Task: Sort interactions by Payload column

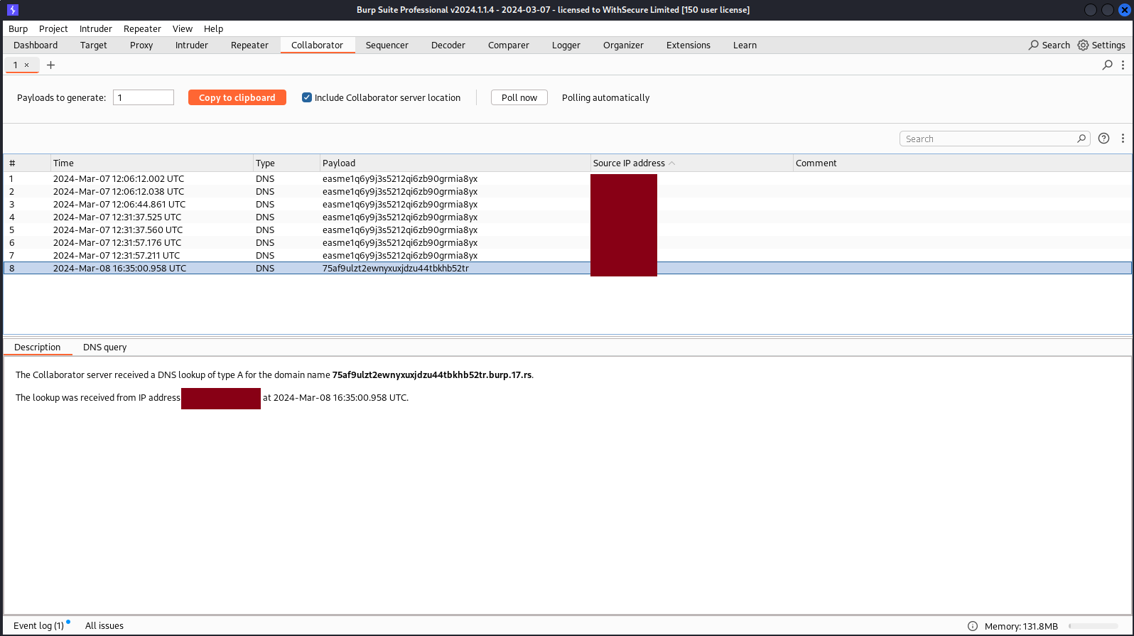Action: 455,163
